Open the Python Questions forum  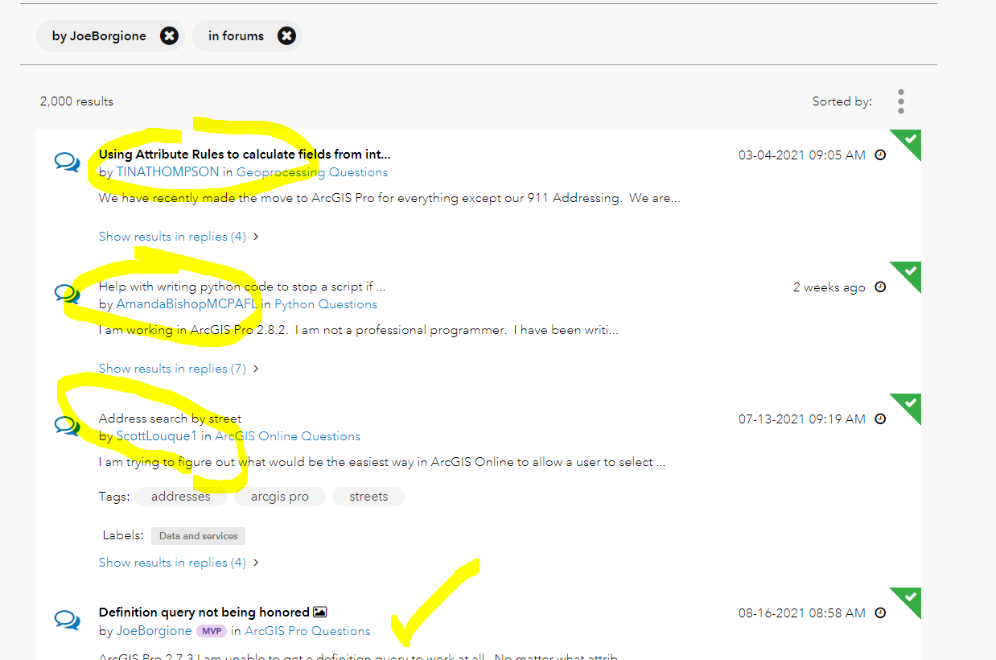coord(325,303)
